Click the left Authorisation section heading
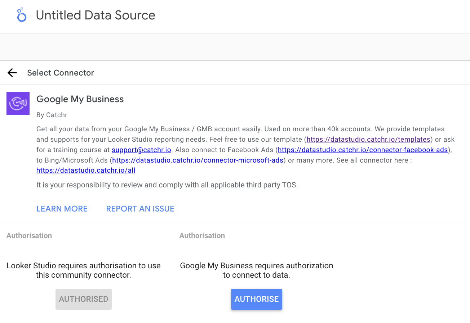Screen dimensions: 470x323 click(x=29, y=236)
